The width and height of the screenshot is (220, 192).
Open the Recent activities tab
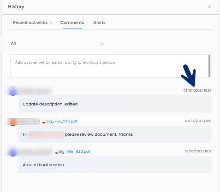click(x=30, y=23)
